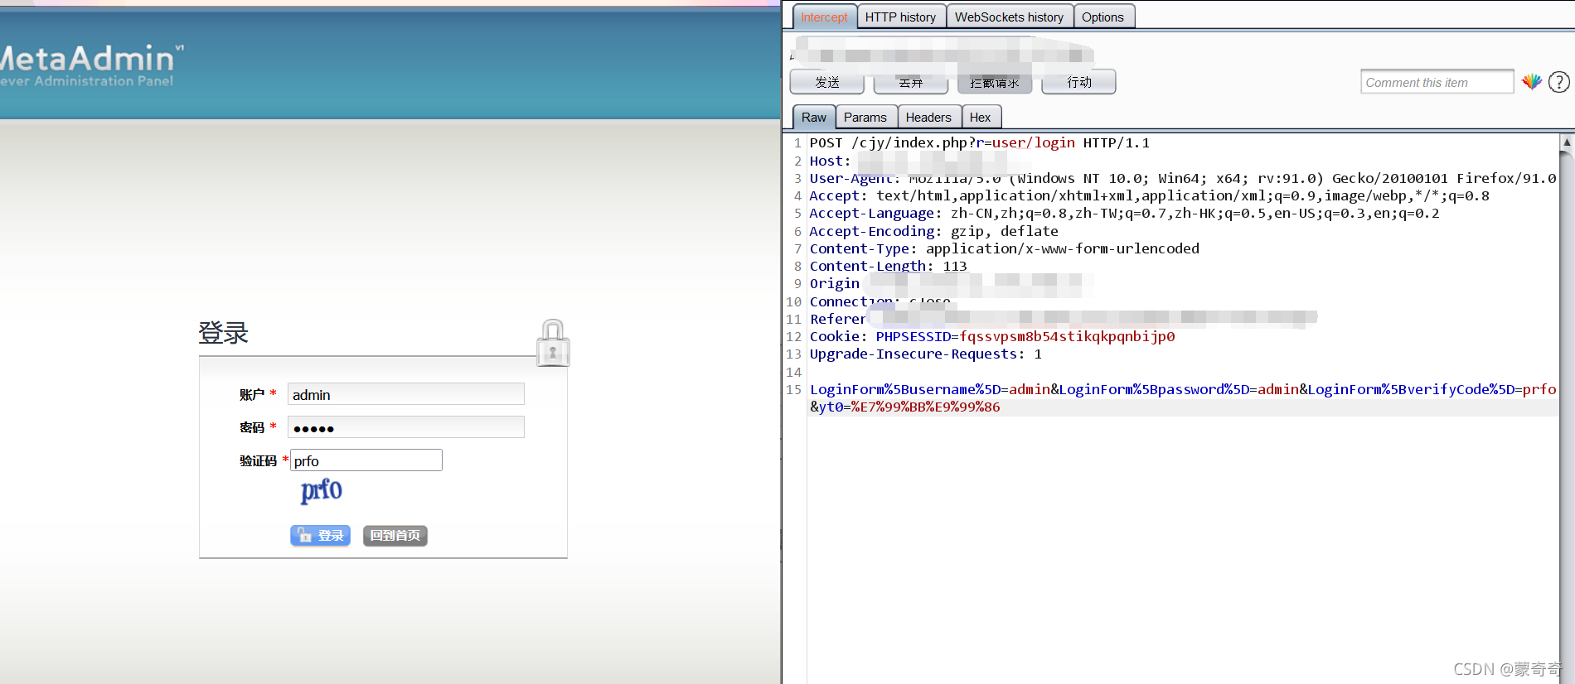Image resolution: width=1575 pixels, height=684 pixels.
Task: Open the WebSockets history tab
Action: (1009, 17)
